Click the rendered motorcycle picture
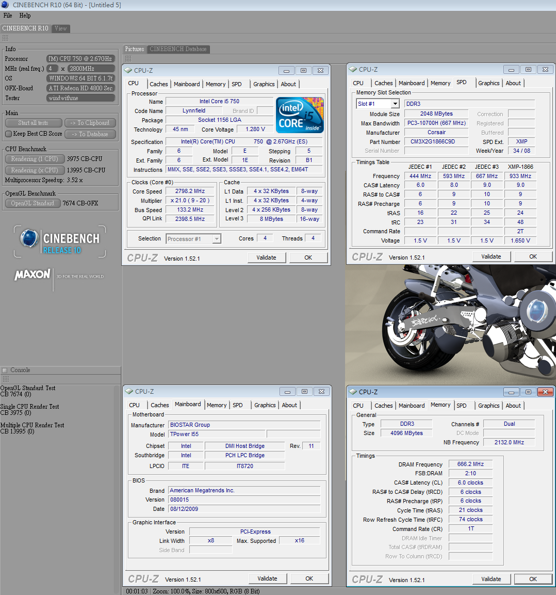The image size is (556, 595). 451,325
